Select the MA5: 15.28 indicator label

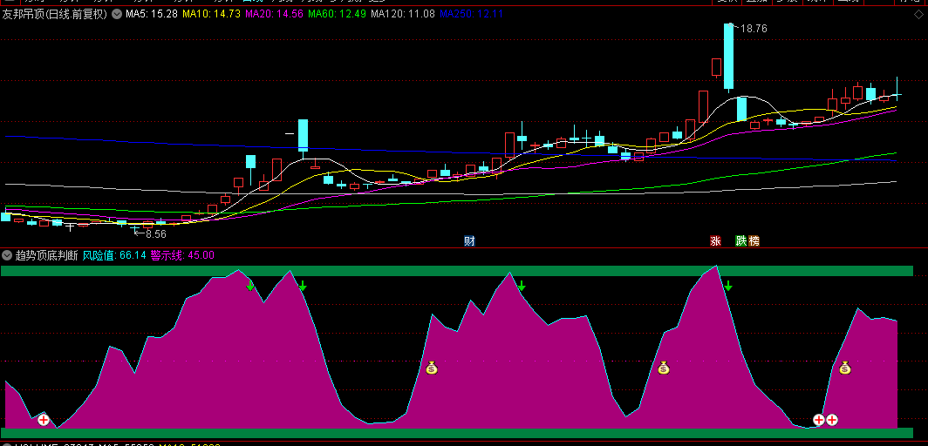pyautogui.click(x=152, y=13)
